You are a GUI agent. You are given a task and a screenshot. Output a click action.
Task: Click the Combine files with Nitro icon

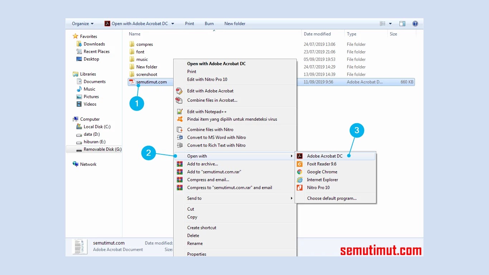(x=180, y=130)
